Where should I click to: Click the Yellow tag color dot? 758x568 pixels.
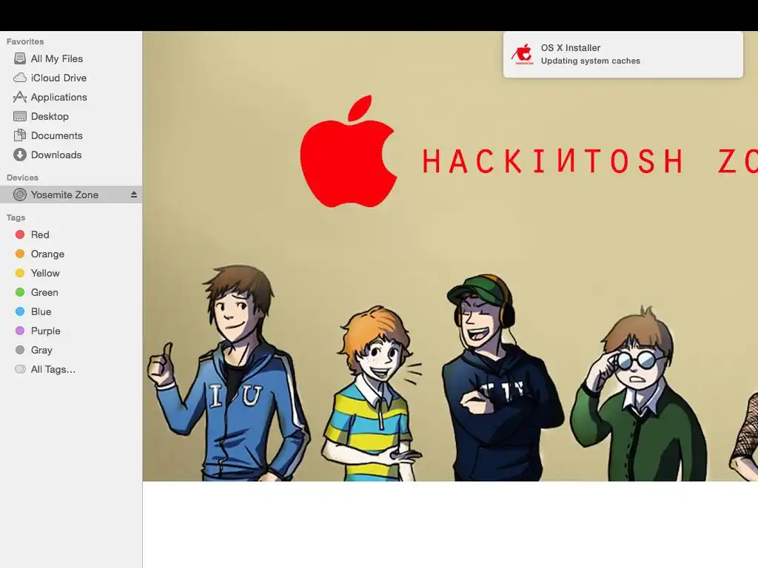pyautogui.click(x=20, y=273)
